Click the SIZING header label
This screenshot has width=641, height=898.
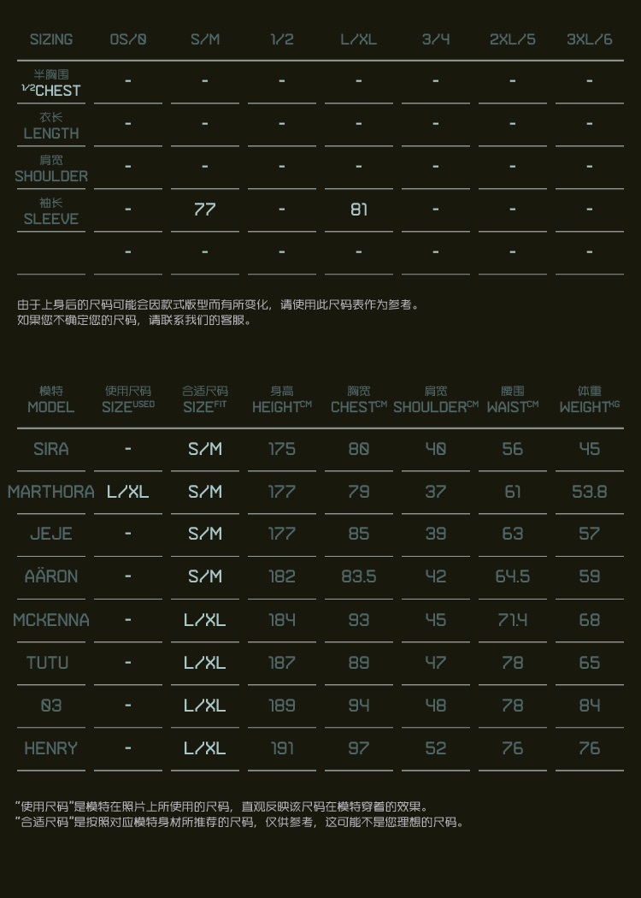click(51, 39)
